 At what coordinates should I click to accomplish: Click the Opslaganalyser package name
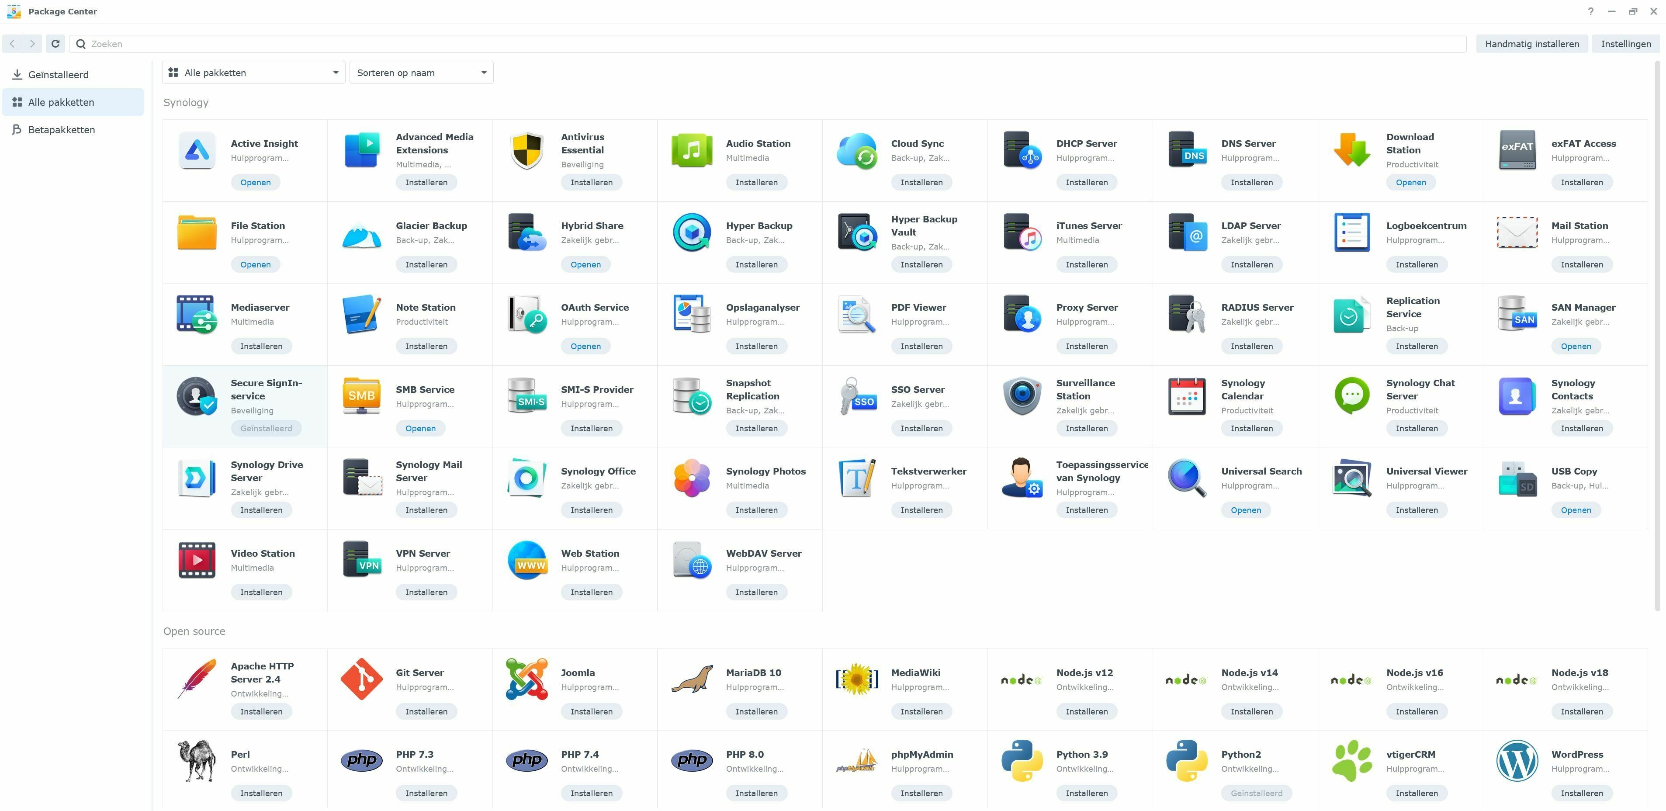click(x=762, y=307)
